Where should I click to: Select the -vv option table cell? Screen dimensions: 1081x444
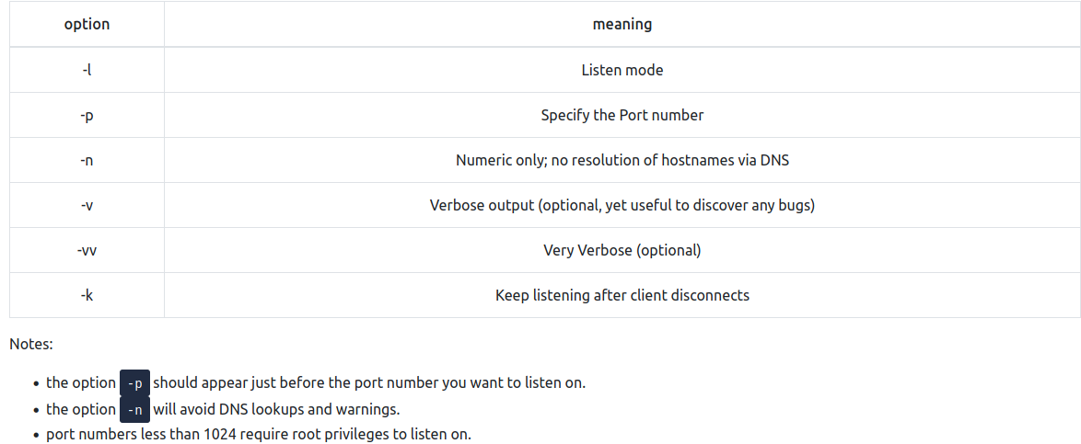(x=87, y=250)
